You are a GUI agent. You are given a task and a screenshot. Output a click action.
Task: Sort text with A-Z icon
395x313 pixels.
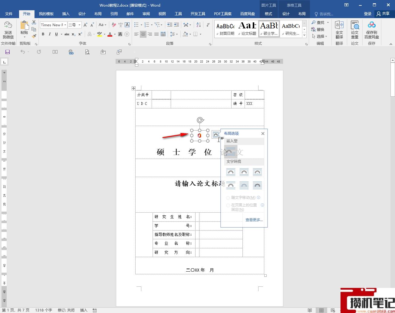coord(199,25)
